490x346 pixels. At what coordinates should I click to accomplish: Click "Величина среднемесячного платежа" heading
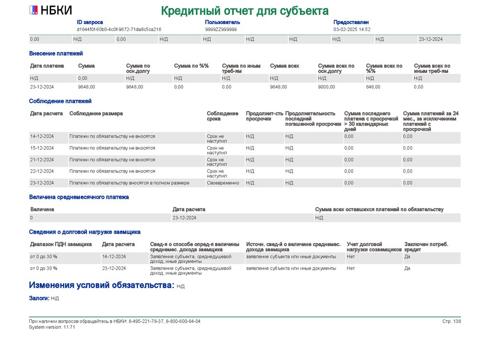pos(79,197)
